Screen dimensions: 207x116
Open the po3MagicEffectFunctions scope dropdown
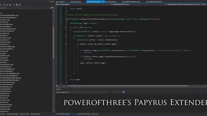(x=137, y=4)
